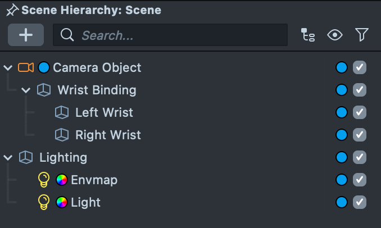Open the funnel filter icon

pos(361,35)
